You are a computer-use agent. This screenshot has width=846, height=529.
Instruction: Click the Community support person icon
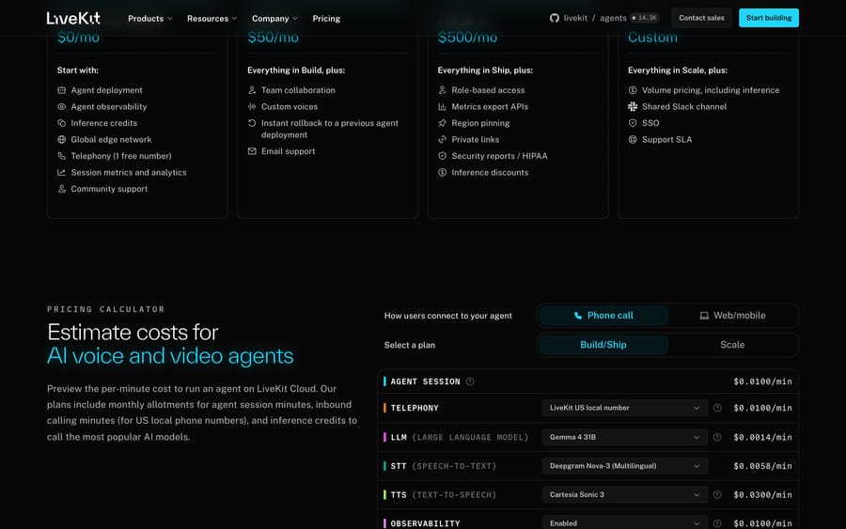click(x=61, y=189)
